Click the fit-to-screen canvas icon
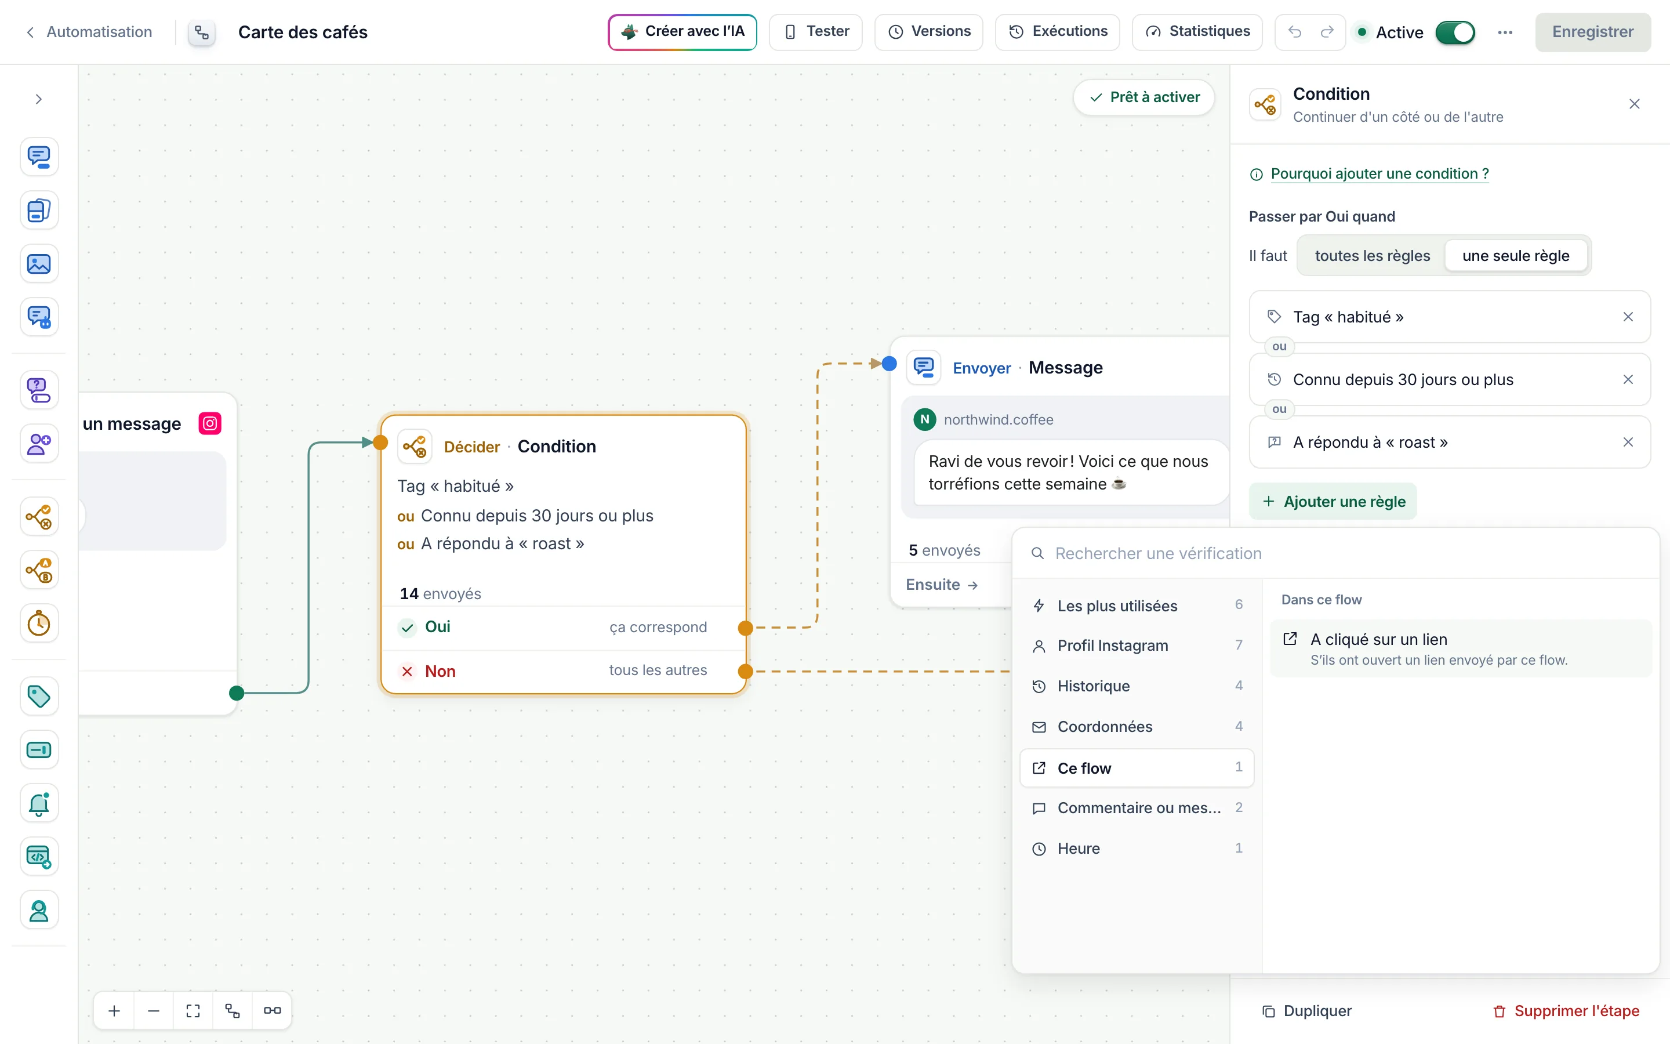The image size is (1670, 1044). [193, 1011]
